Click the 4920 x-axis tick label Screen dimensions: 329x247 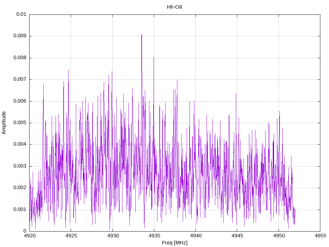[30, 236]
